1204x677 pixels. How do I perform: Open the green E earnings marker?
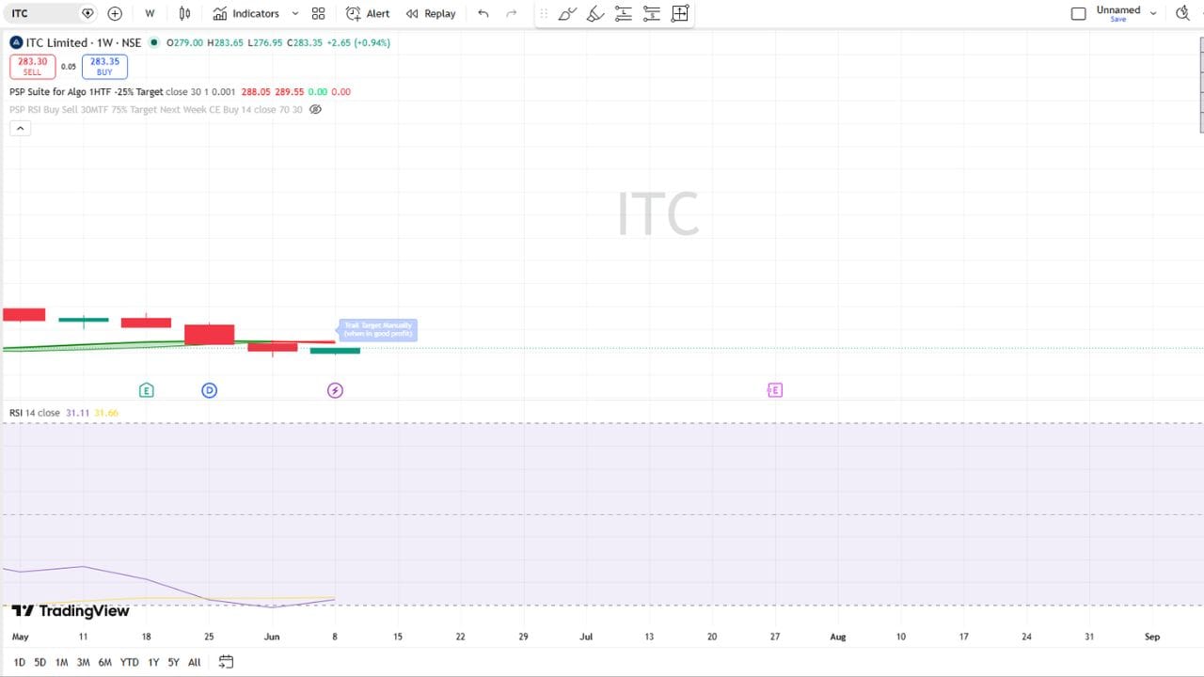pyautogui.click(x=147, y=390)
